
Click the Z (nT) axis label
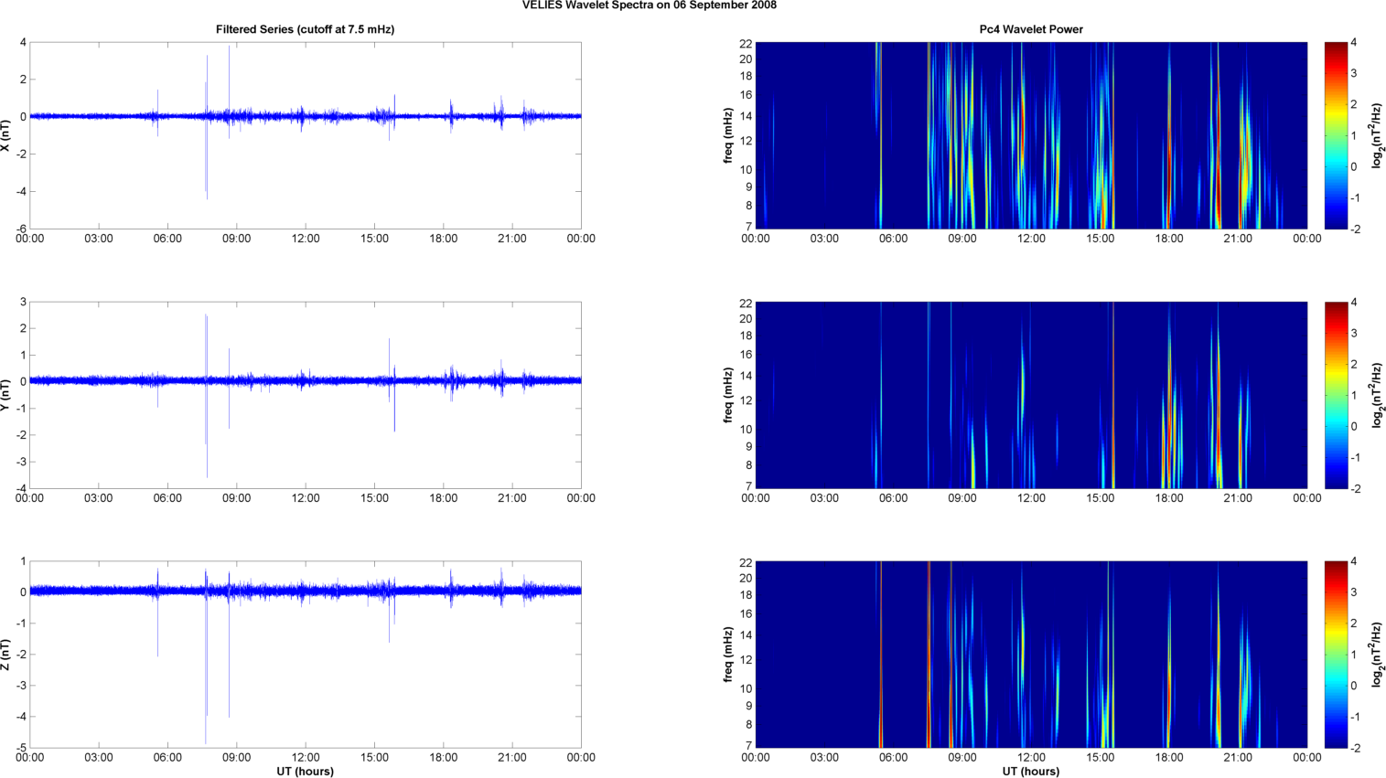(x=5, y=655)
